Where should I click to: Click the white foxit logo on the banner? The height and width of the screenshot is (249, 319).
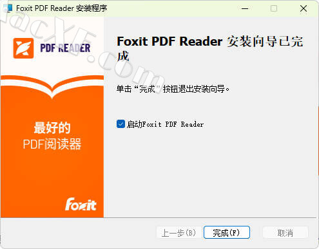[x=81, y=204]
